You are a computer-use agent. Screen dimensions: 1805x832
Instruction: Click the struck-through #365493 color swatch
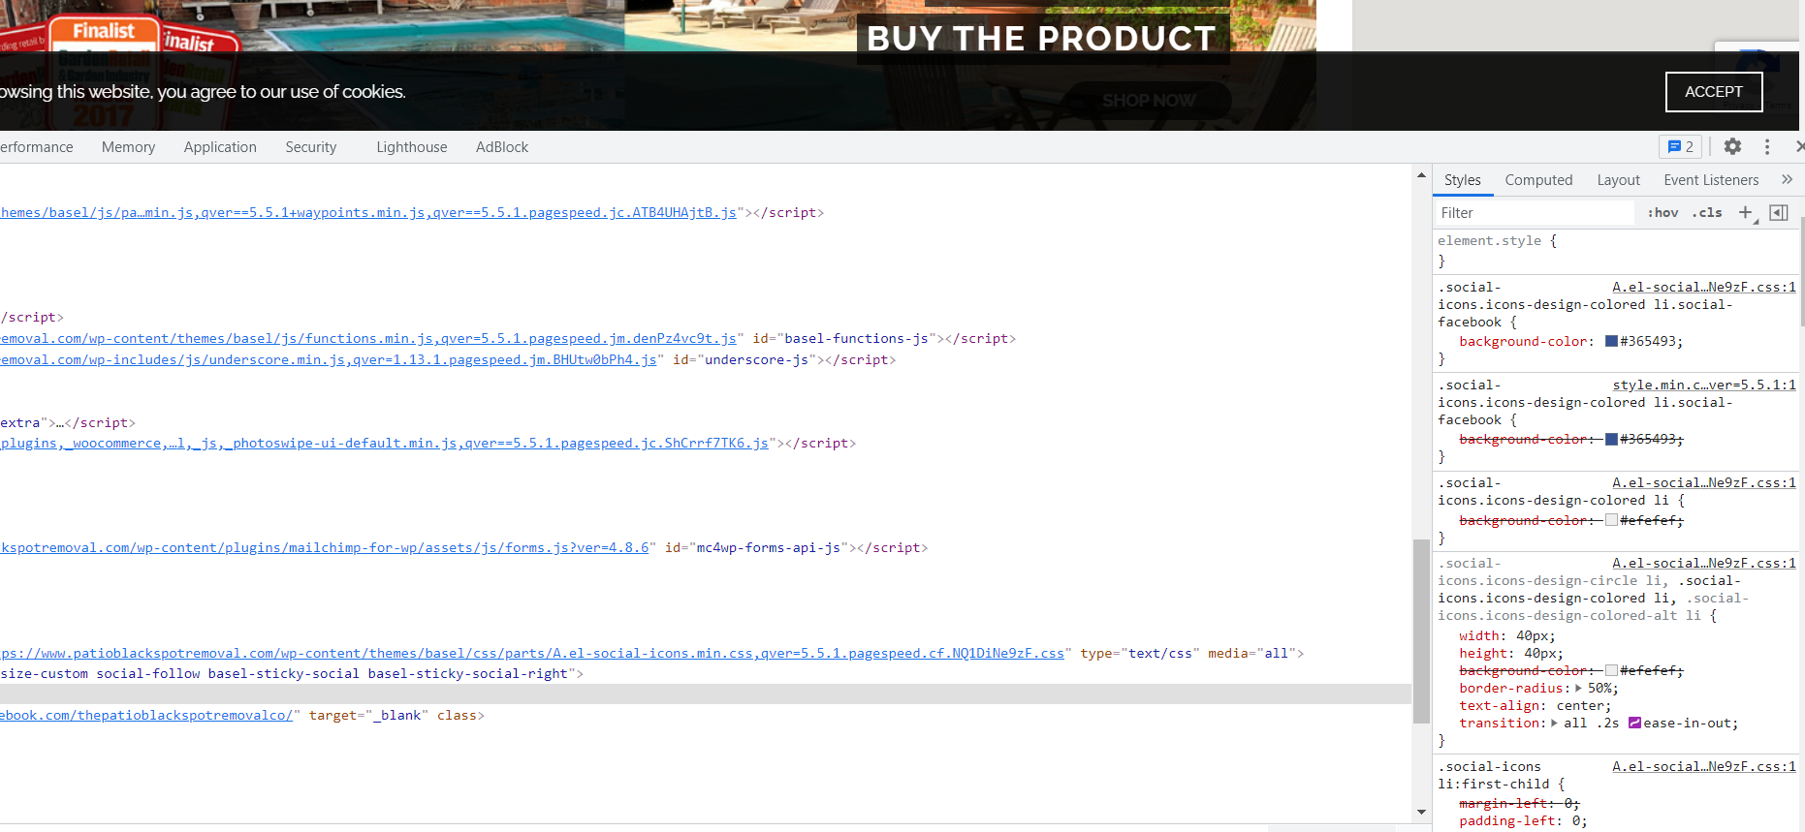tap(1611, 439)
